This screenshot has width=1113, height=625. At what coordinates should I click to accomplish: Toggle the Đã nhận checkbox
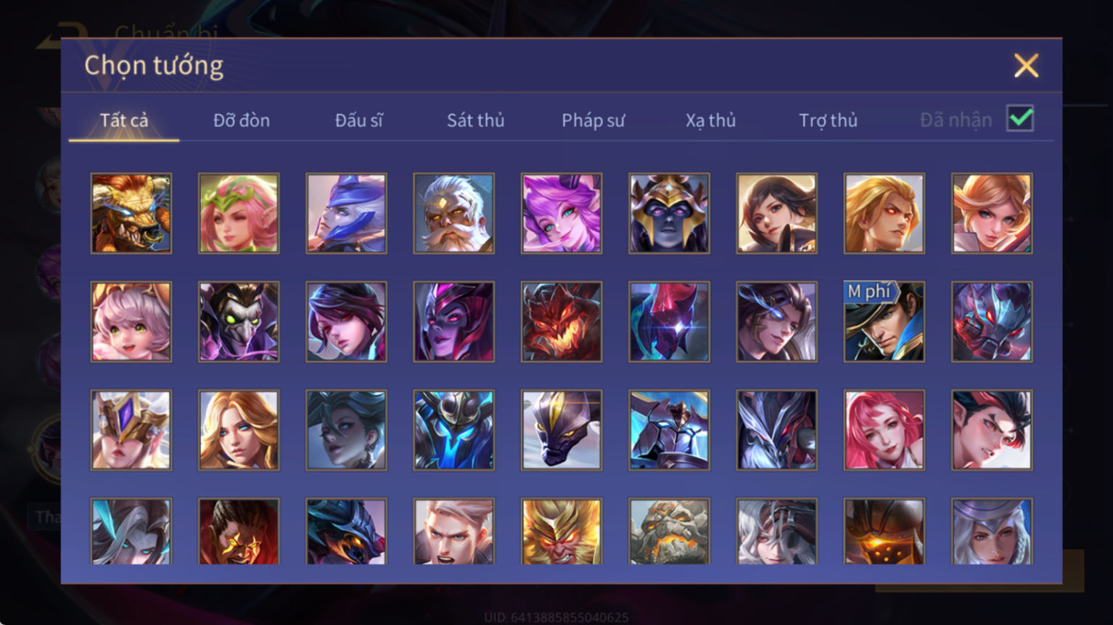1020,118
